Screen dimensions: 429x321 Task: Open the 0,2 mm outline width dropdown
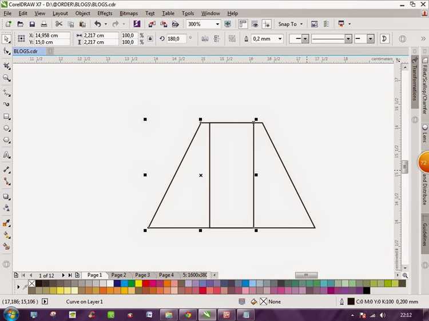coord(280,39)
